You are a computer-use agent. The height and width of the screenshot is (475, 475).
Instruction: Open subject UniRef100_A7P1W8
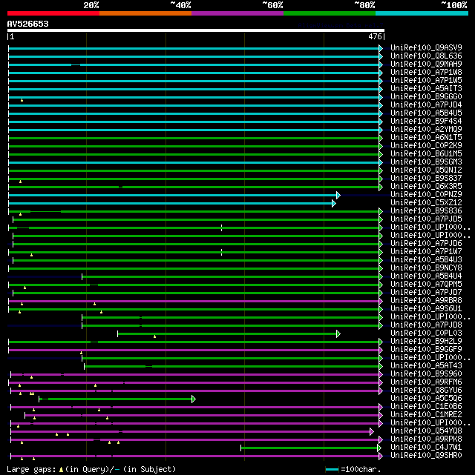tap(426, 73)
